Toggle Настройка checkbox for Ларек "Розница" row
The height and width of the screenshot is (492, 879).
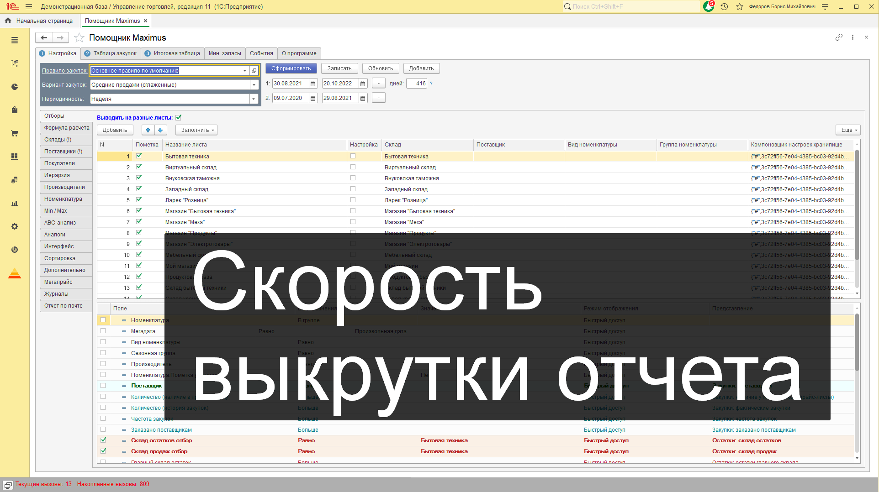pyautogui.click(x=353, y=199)
